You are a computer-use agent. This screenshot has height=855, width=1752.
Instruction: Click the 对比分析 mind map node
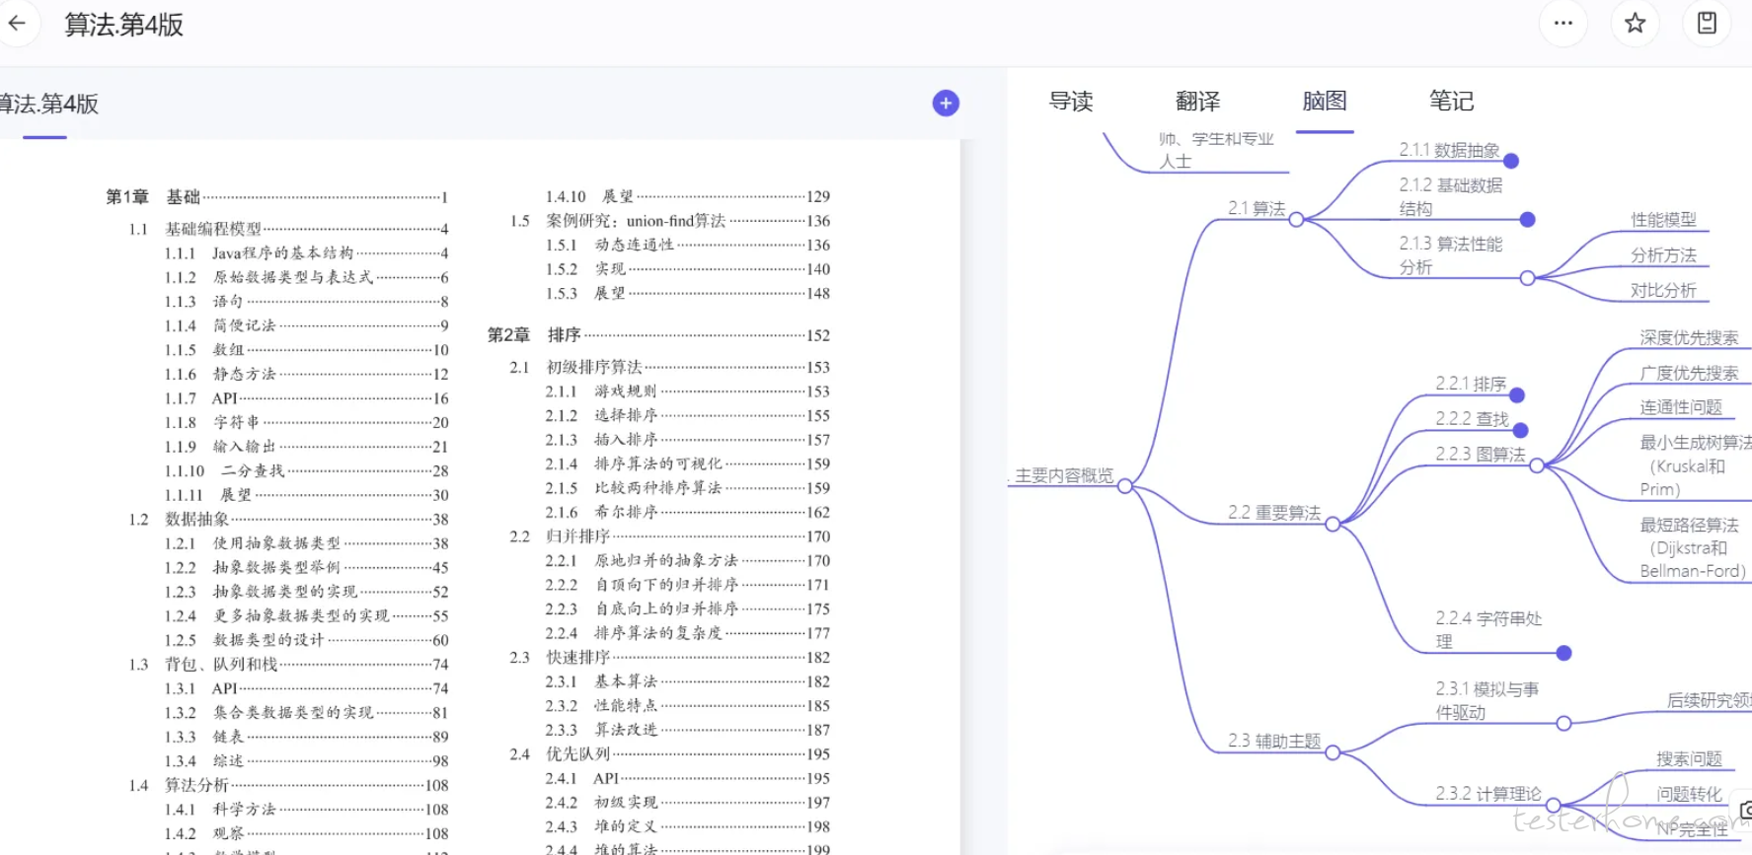[1663, 290]
